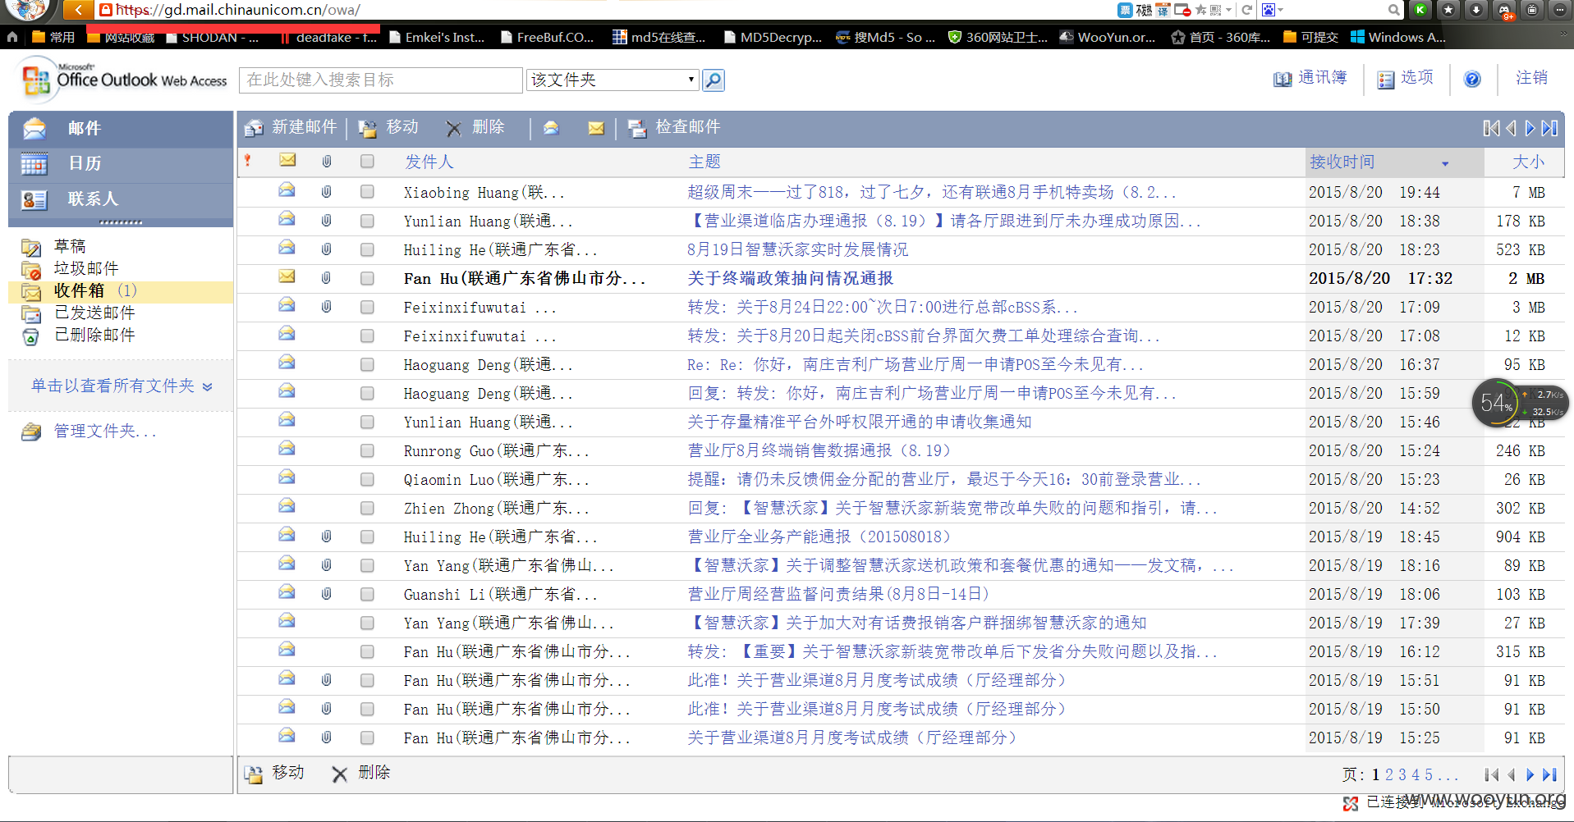
Task: Check the Guanshi Li message checkbox
Action: tap(367, 594)
